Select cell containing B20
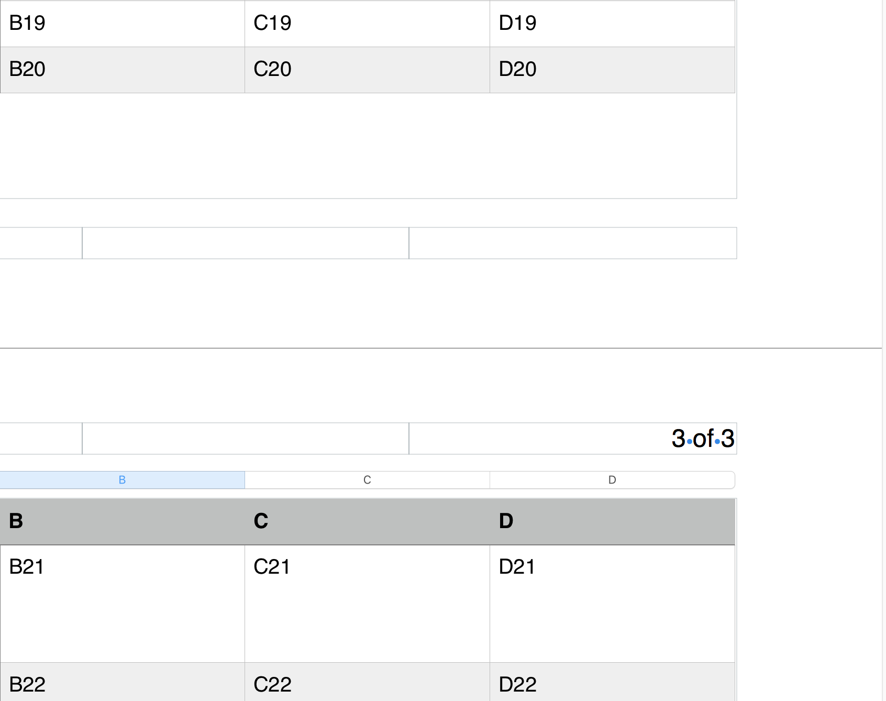This screenshot has width=886, height=701. tap(123, 69)
